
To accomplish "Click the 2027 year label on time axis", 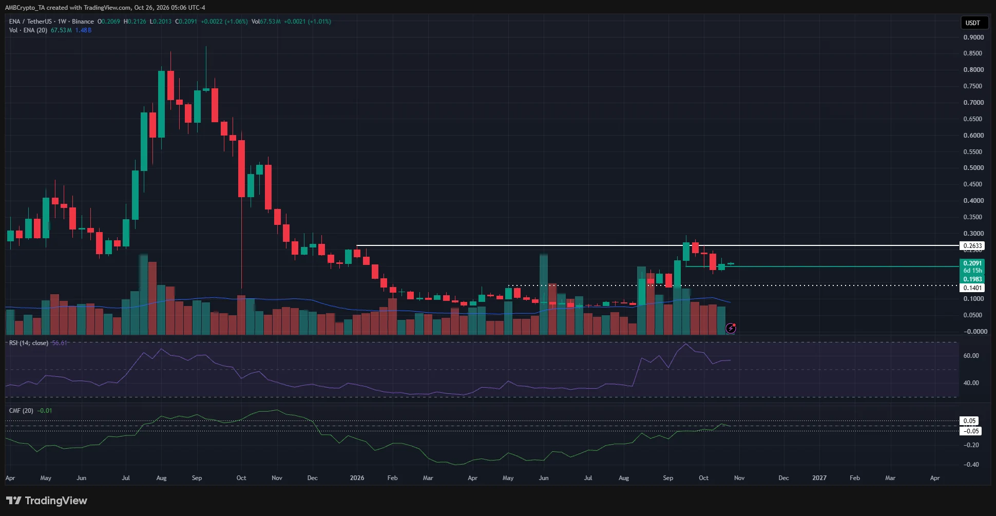I will pyautogui.click(x=819, y=478).
